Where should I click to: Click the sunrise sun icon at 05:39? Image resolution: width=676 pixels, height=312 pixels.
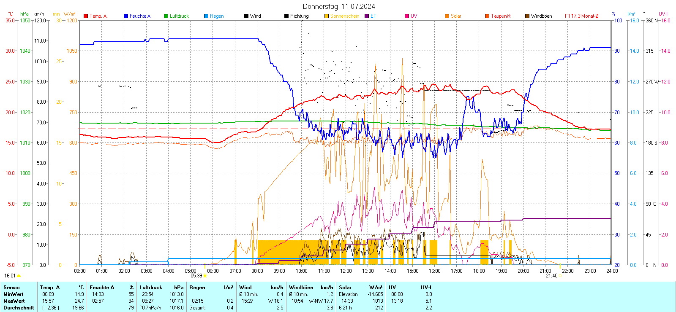click(205, 276)
